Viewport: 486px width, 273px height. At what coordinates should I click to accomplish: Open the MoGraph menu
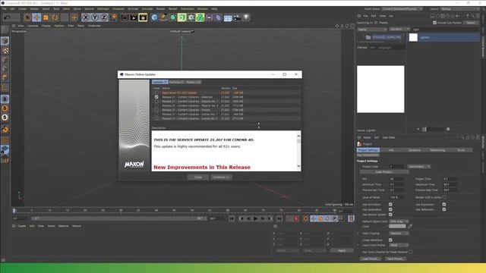point(103,9)
